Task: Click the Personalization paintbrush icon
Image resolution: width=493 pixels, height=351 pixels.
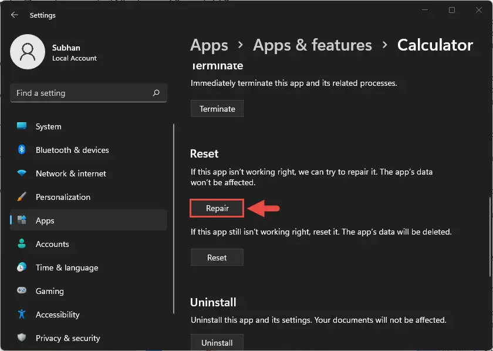Action: tap(22, 196)
